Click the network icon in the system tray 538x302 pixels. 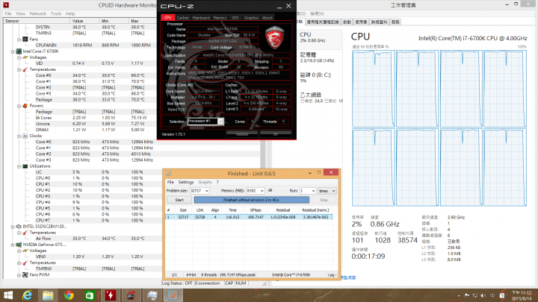tap(475, 295)
